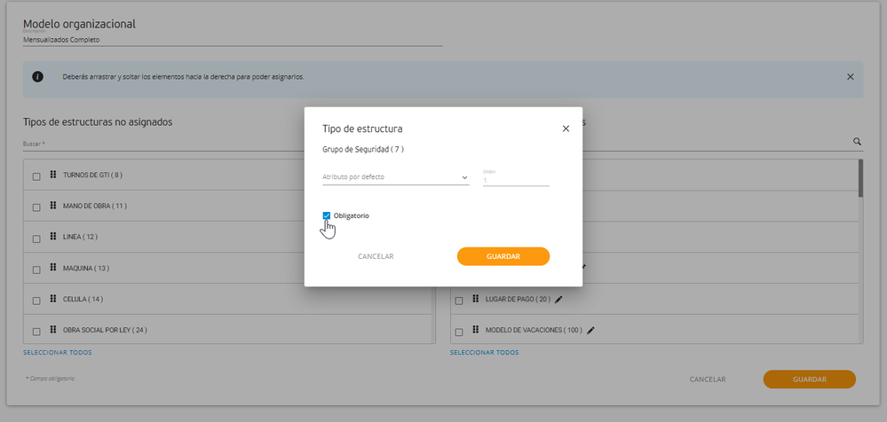
Task: Select the text MODELO DE VACACIONES ( 100 )
Action: coord(534,331)
